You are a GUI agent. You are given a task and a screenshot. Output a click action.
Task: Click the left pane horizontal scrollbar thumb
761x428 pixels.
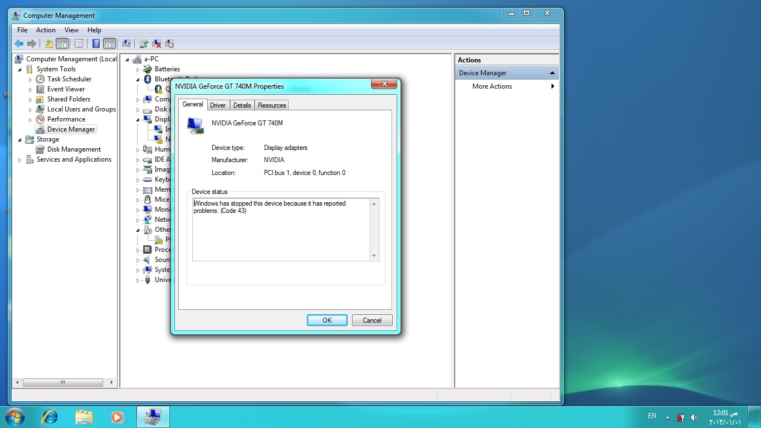tap(62, 383)
